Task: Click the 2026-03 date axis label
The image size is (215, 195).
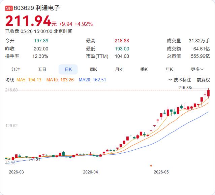Action: tap(16, 172)
